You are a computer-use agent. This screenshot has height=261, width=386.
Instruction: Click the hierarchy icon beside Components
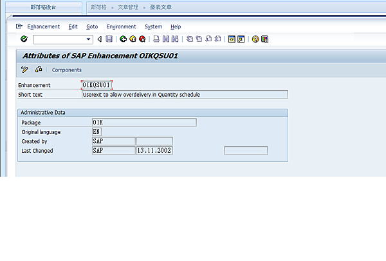(x=39, y=70)
